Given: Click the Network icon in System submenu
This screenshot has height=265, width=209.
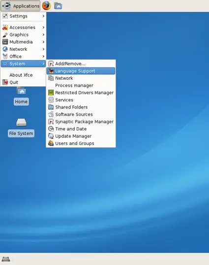Looking at the screenshot, I should [x=51, y=78].
